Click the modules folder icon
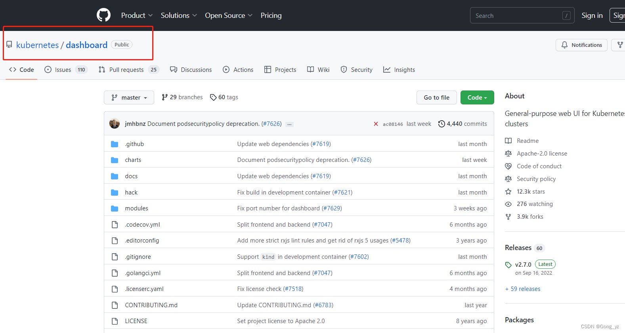This screenshot has height=333, width=625. (115, 208)
